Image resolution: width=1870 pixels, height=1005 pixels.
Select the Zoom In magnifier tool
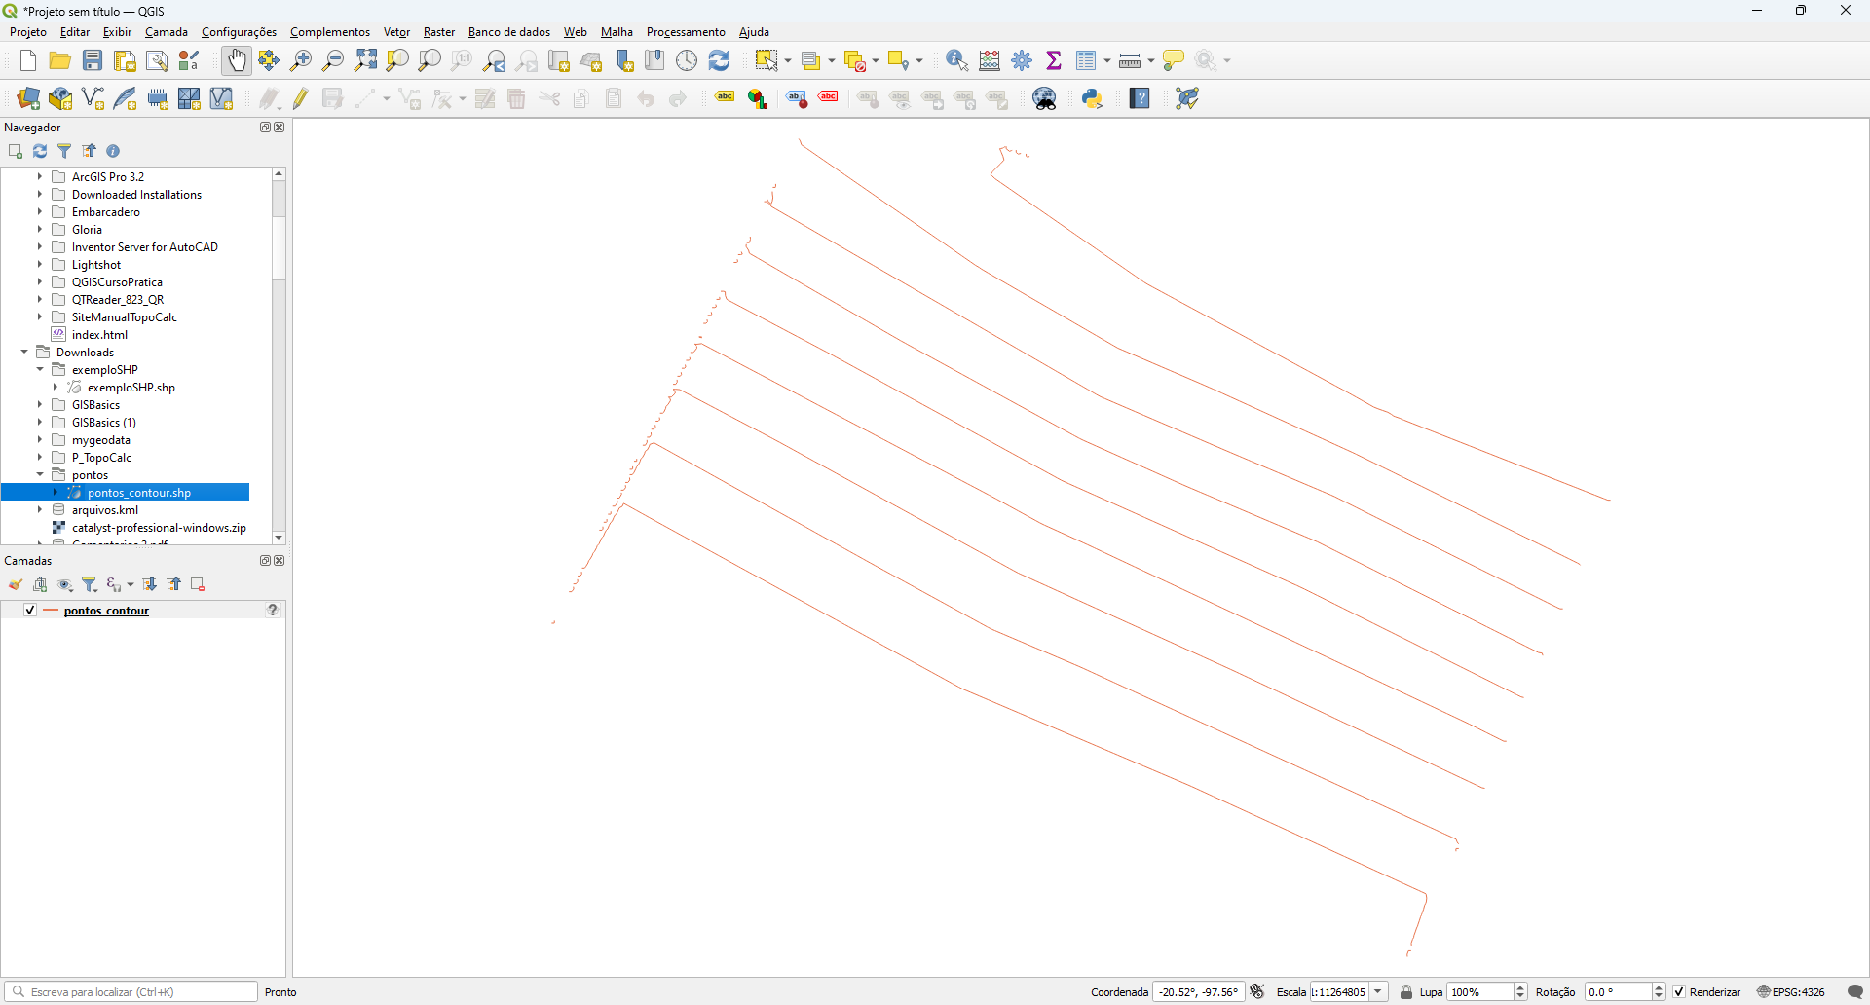(x=301, y=60)
